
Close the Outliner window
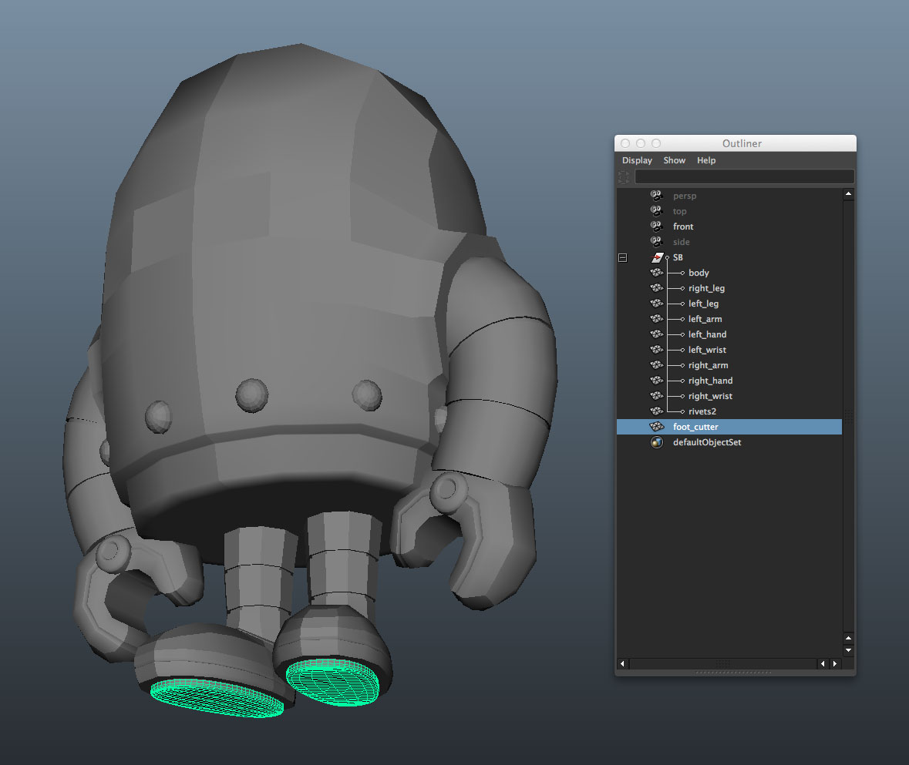click(x=625, y=143)
